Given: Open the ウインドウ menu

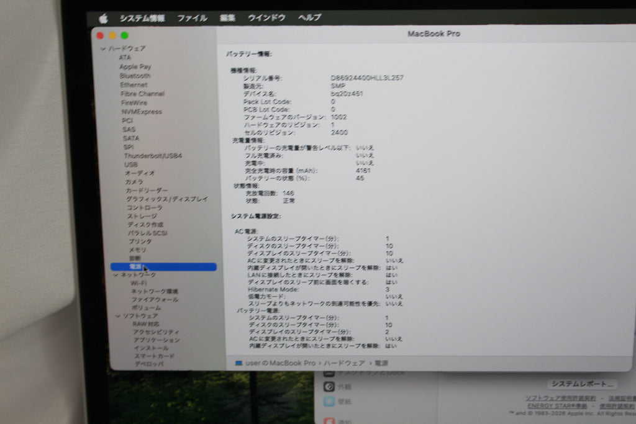Looking at the screenshot, I should tap(266, 18).
